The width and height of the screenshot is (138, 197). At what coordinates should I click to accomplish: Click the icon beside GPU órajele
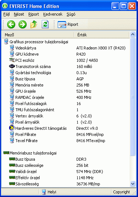coord(12,91)
